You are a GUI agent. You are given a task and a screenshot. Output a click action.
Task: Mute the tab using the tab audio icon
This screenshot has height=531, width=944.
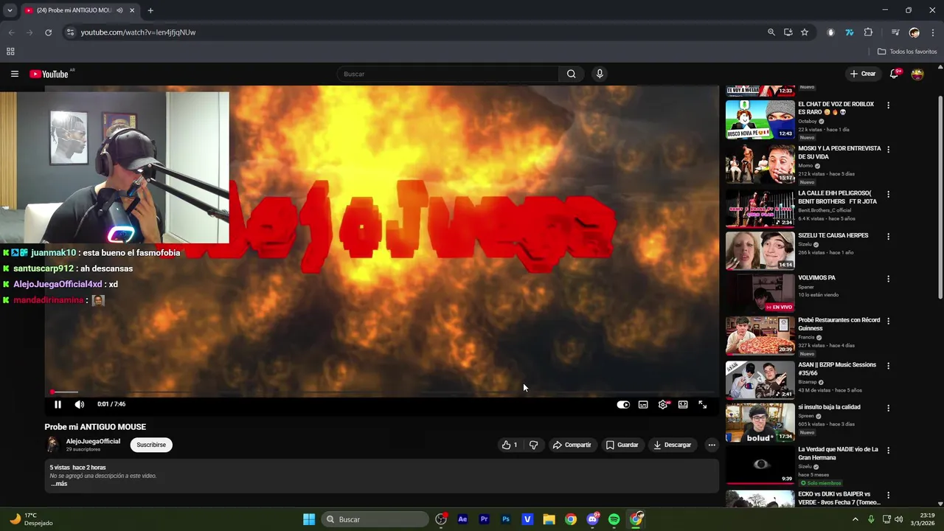[x=119, y=10]
